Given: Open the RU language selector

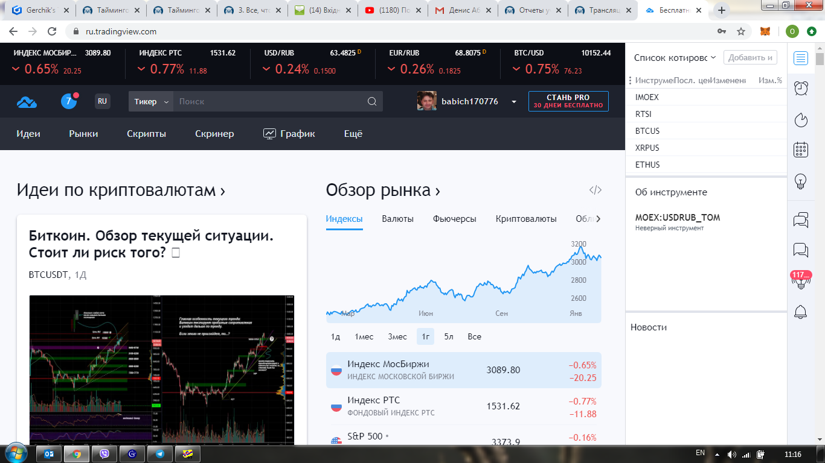Looking at the screenshot, I should pyautogui.click(x=103, y=101).
